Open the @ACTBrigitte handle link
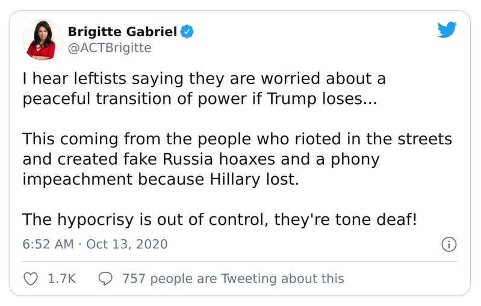This screenshot has height=306, width=481. [109, 47]
